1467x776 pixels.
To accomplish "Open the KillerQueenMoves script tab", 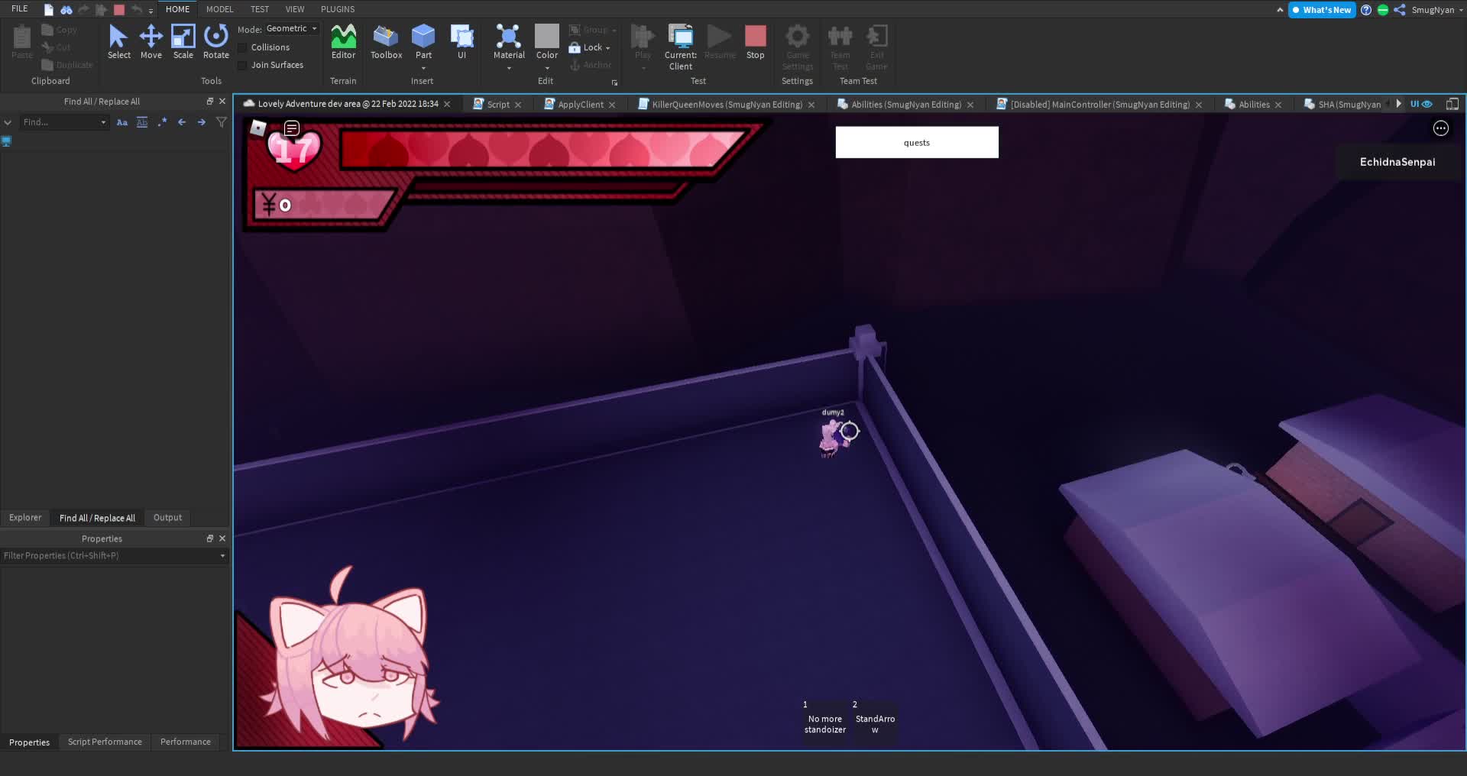I will point(726,105).
